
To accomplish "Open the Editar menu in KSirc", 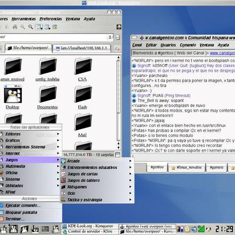I will coord(151,45).
